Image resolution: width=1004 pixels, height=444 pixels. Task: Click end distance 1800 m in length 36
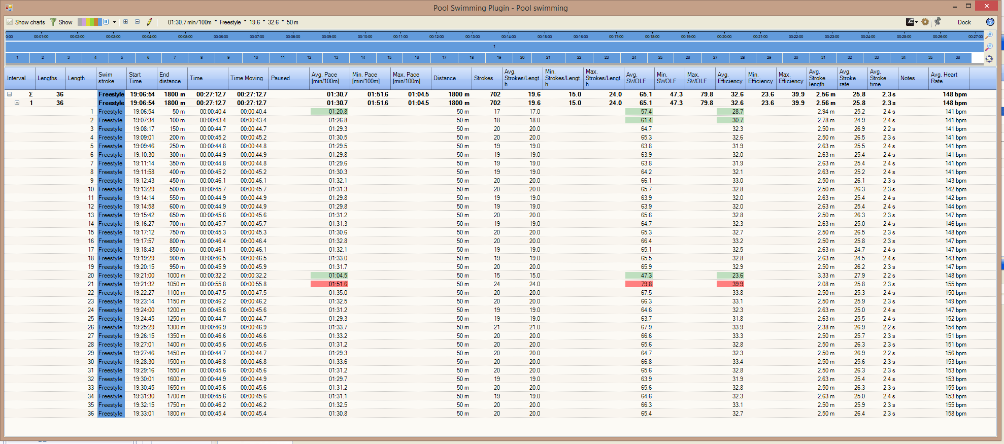click(176, 414)
